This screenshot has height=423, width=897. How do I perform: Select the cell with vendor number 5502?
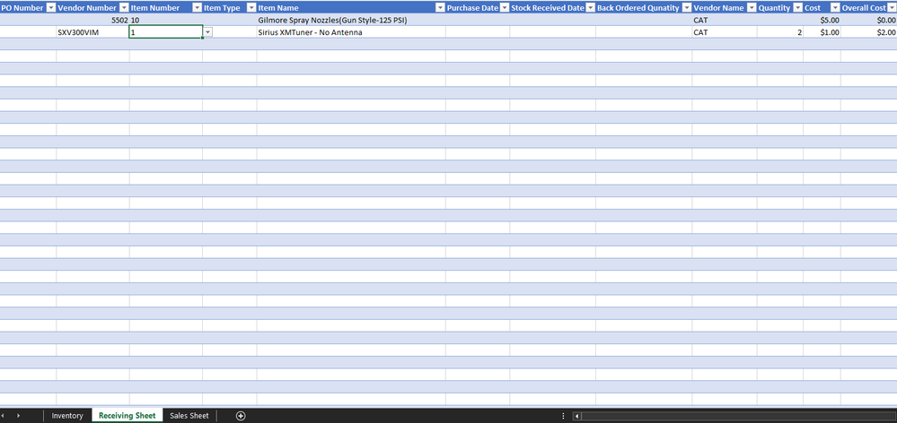coord(92,20)
